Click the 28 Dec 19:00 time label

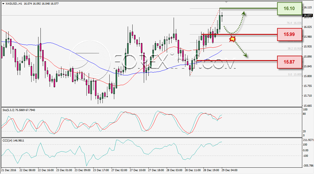tap(211, 170)
